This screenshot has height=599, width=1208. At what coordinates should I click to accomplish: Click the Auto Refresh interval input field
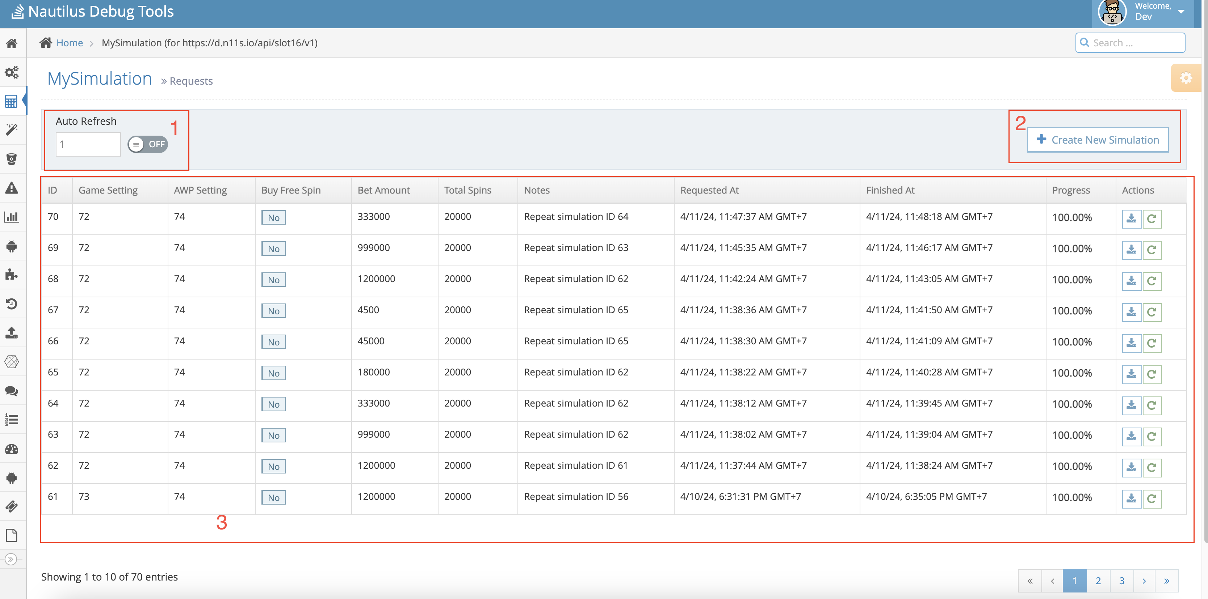coord(88,144)
